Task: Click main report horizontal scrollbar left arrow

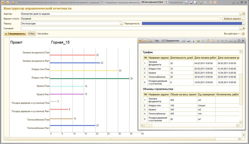Action: pos(6,139)
